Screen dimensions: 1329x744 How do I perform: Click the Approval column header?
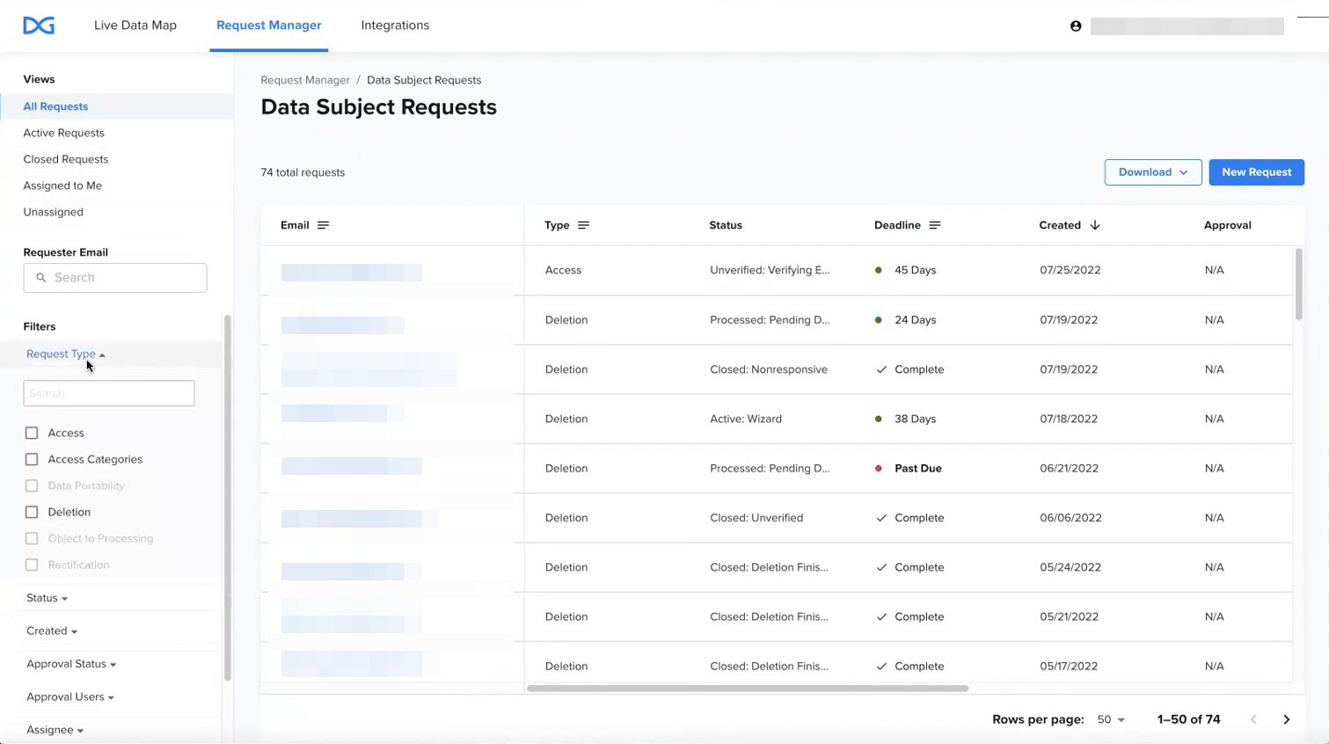pyautogui.click(x=1227, y=225)
